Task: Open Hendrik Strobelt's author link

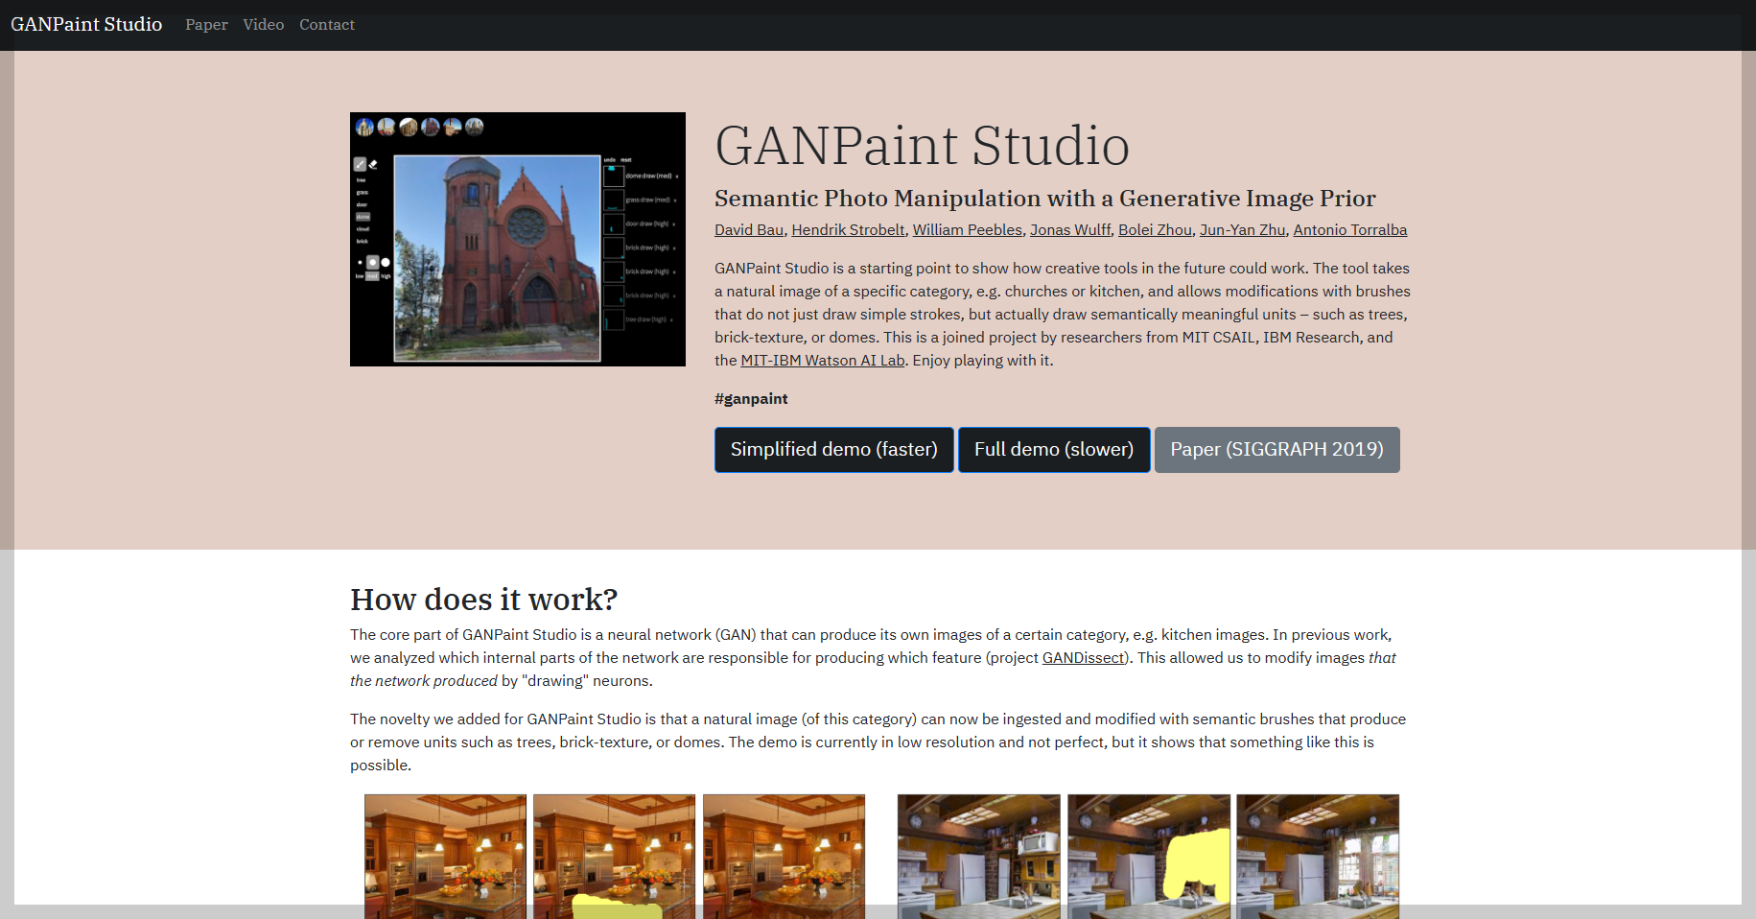Action: 848,230
